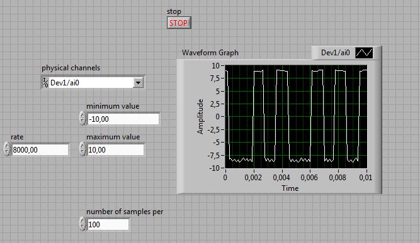The width and height of the screenshot is (420, 243).
Task: Click the minimum value field showing -10,00
Action: click(x=123, y=119)
